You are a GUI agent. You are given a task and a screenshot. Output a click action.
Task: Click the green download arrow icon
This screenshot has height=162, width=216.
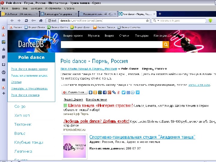210,21
